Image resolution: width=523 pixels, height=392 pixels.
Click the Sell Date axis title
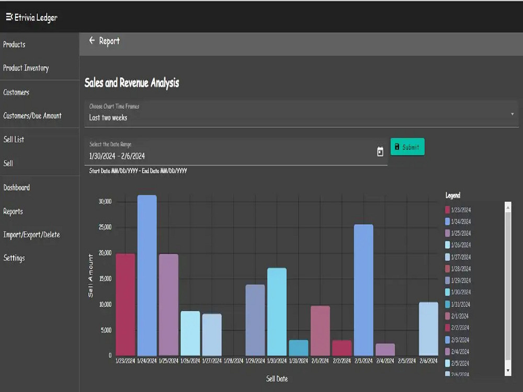(277, 378)
